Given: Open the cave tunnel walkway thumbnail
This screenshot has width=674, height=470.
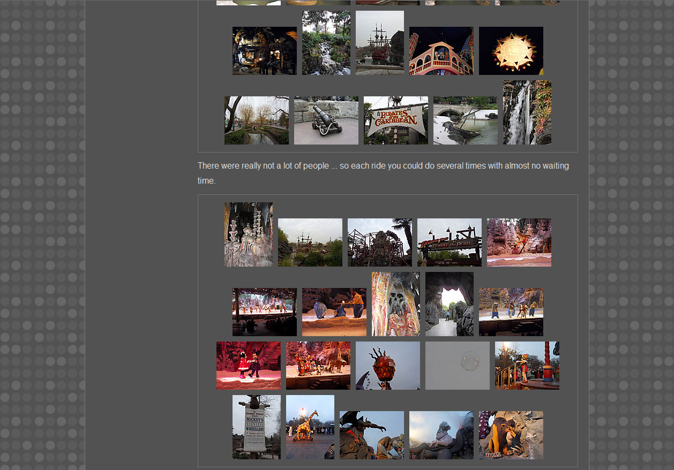Looking at the screenshot, I should point(449,304).
